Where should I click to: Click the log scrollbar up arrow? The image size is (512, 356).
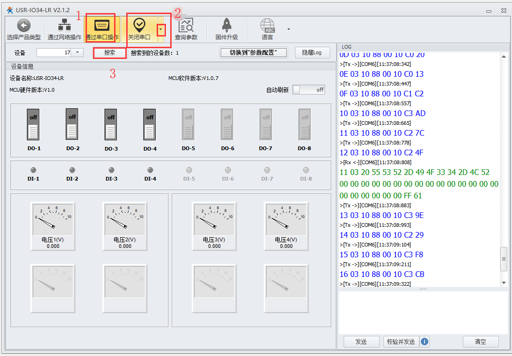tap(504, 57)
